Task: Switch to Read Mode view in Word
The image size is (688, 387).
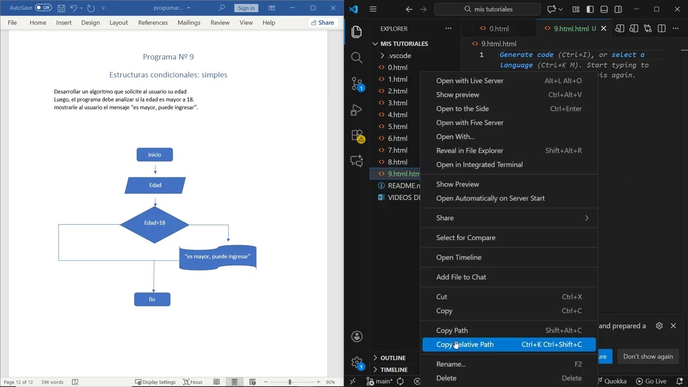Action: coord(217,382)
